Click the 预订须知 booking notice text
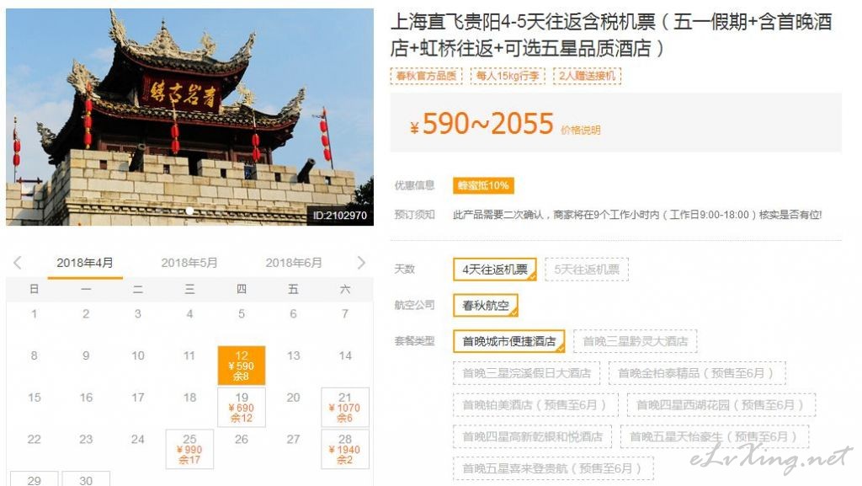This screenshot has width=862, height=486. pos(637,215)
